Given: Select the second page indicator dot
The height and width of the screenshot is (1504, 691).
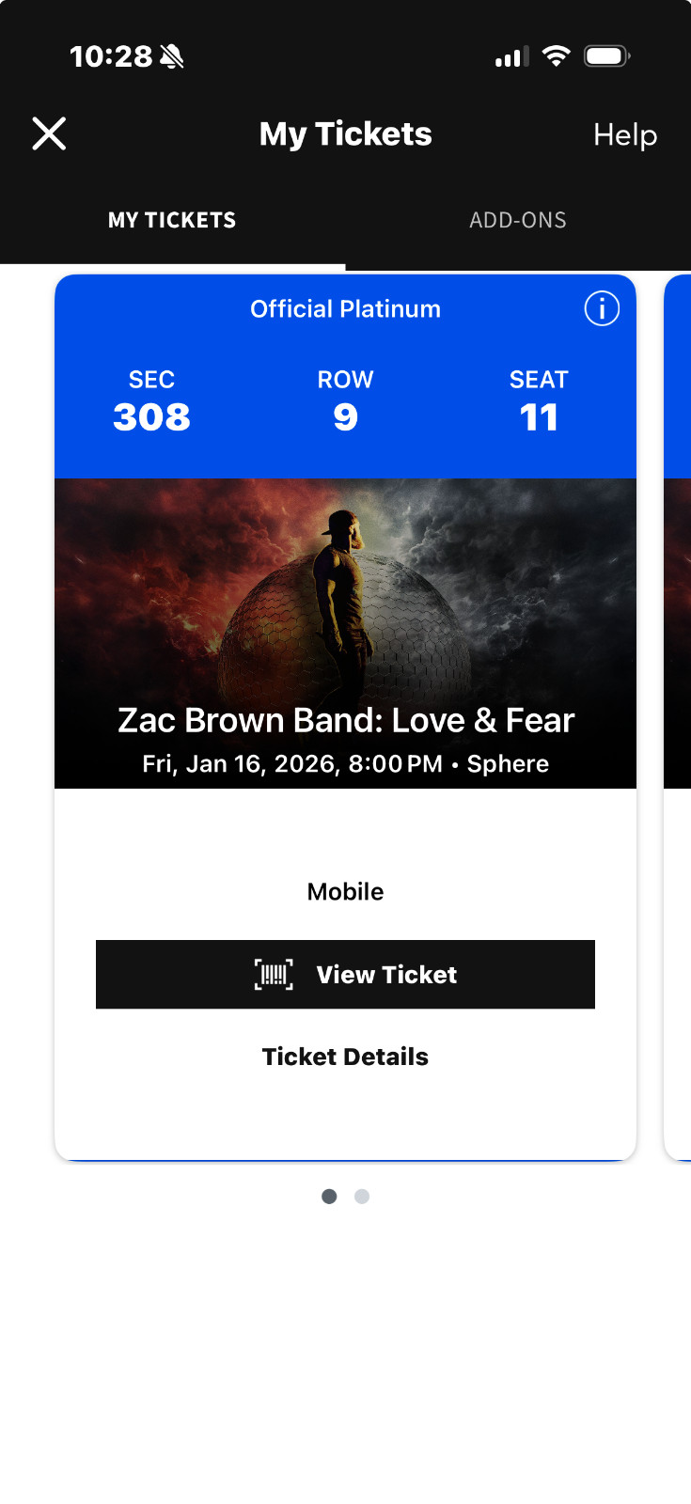Looking at the screenshot, I should (362, 1196).
